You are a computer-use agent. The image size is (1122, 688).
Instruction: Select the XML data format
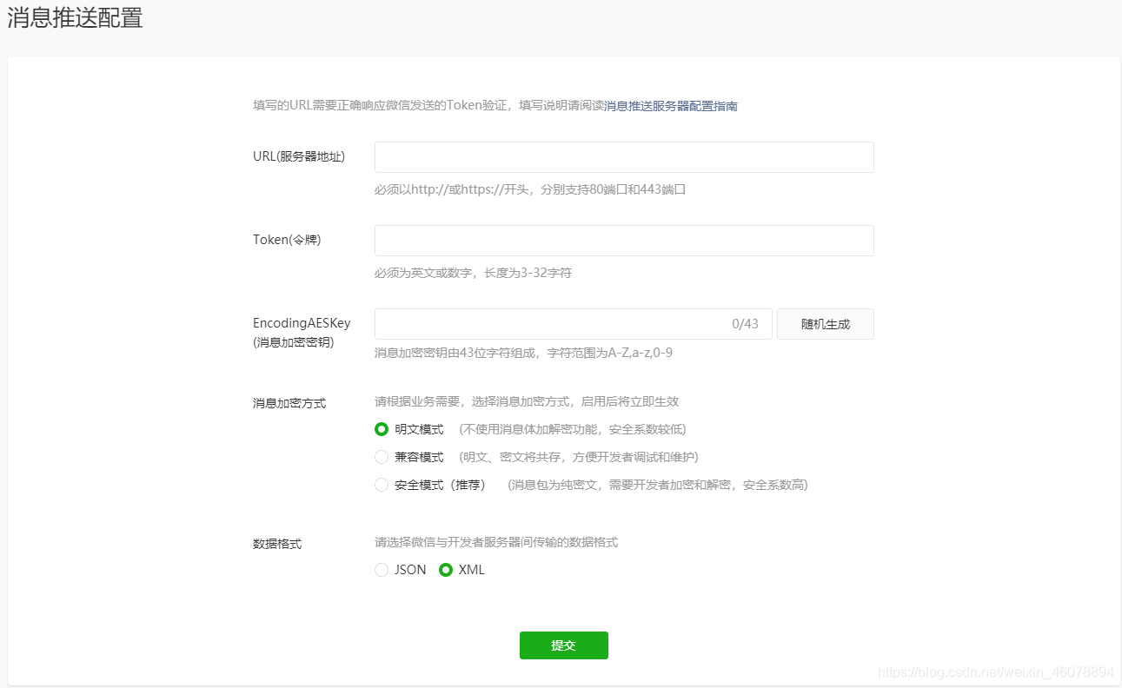[446, 570]
